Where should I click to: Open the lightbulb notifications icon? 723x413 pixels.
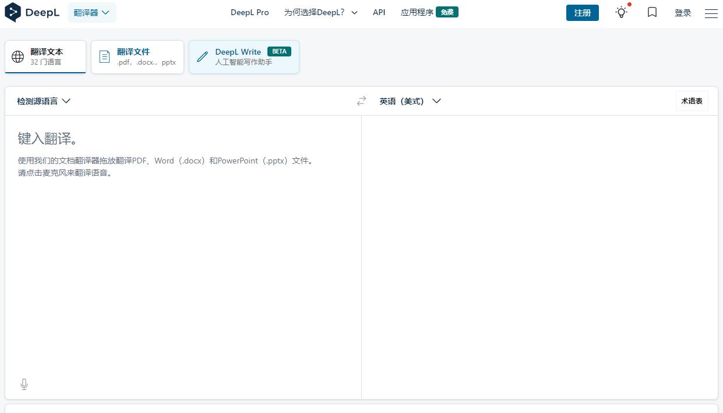click(622, 12)
